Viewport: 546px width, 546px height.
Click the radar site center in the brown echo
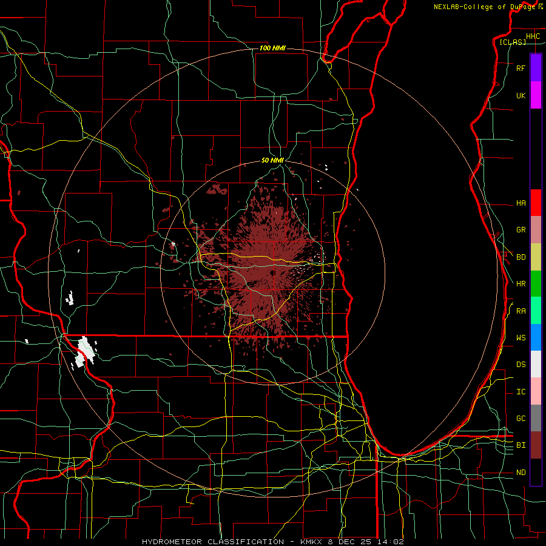272,272
